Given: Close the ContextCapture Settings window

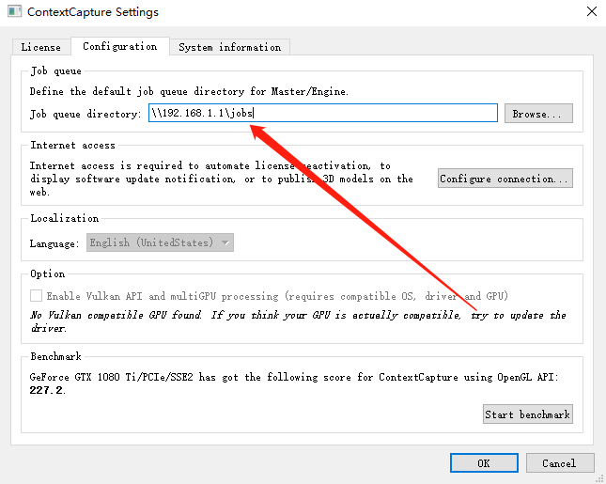Looking at the screenshot, I should [x=590, y=12].
